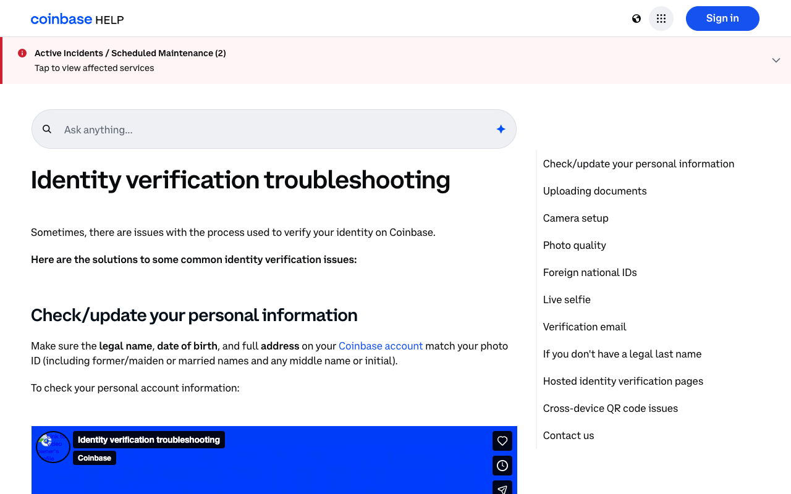Jump to Camera setup section

tap(575, 218)
